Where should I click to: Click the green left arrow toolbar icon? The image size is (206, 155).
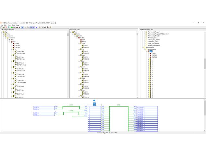pos(12,27)
